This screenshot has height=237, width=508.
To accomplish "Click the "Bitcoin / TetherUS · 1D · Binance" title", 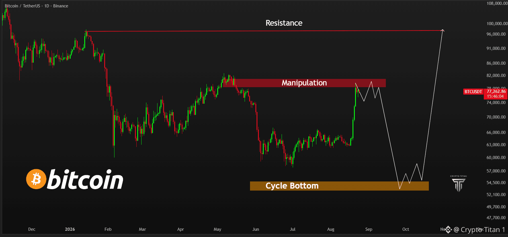I will pos(36,6).
